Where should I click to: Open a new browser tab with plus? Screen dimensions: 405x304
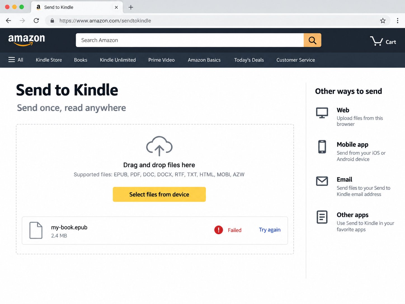coord(131,7)
